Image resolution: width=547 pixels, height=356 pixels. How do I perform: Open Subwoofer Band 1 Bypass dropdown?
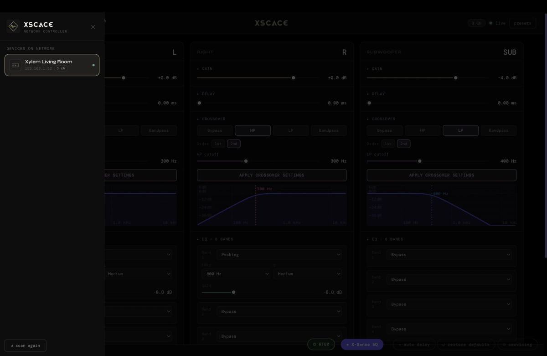click(x=449, y=255)
